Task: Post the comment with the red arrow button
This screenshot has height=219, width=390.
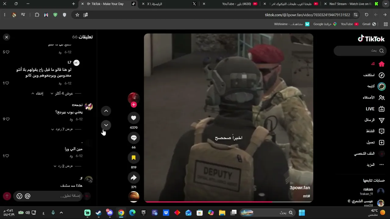Action: (7, 196)
